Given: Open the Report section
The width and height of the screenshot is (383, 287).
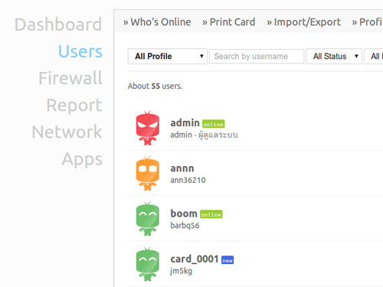Looking at the screenshot, I should (74, 105).
